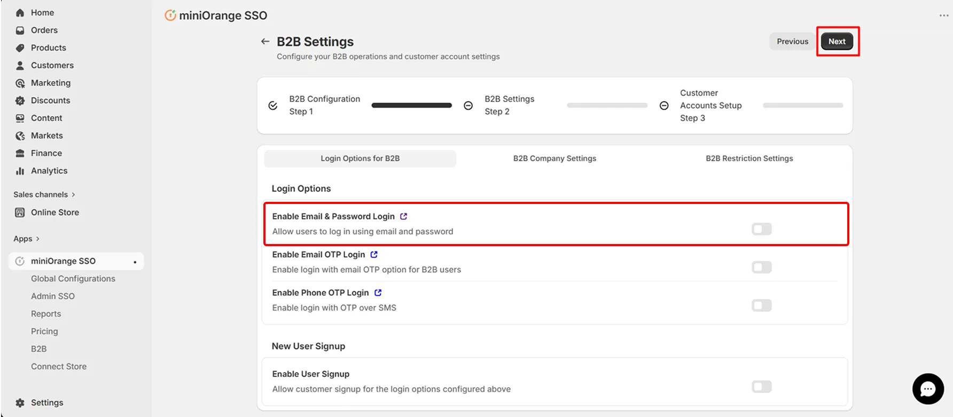953x417 pixels.
Task: Open external link beside Enable Email OTP Login
Action: pyautogui.click(x=374, y=255)
